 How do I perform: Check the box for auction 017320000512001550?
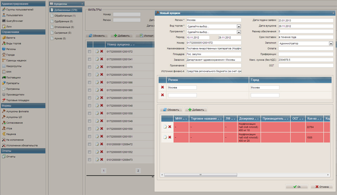tap(89, 129)
